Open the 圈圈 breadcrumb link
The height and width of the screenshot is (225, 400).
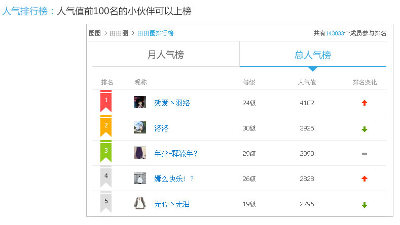point(94,33)
